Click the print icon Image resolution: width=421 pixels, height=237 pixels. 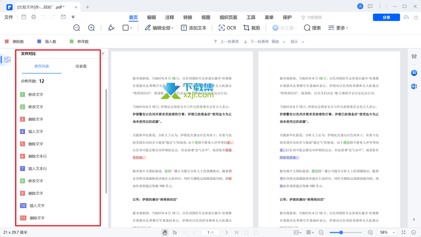coord(34,17)
